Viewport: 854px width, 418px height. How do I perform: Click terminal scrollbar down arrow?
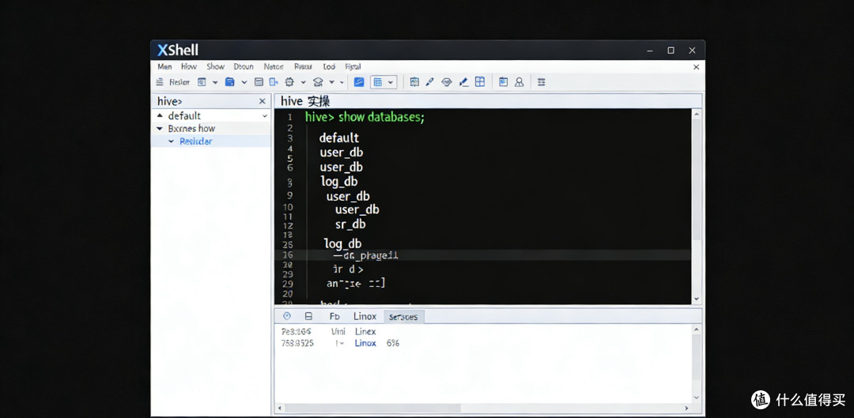point(696,299)
